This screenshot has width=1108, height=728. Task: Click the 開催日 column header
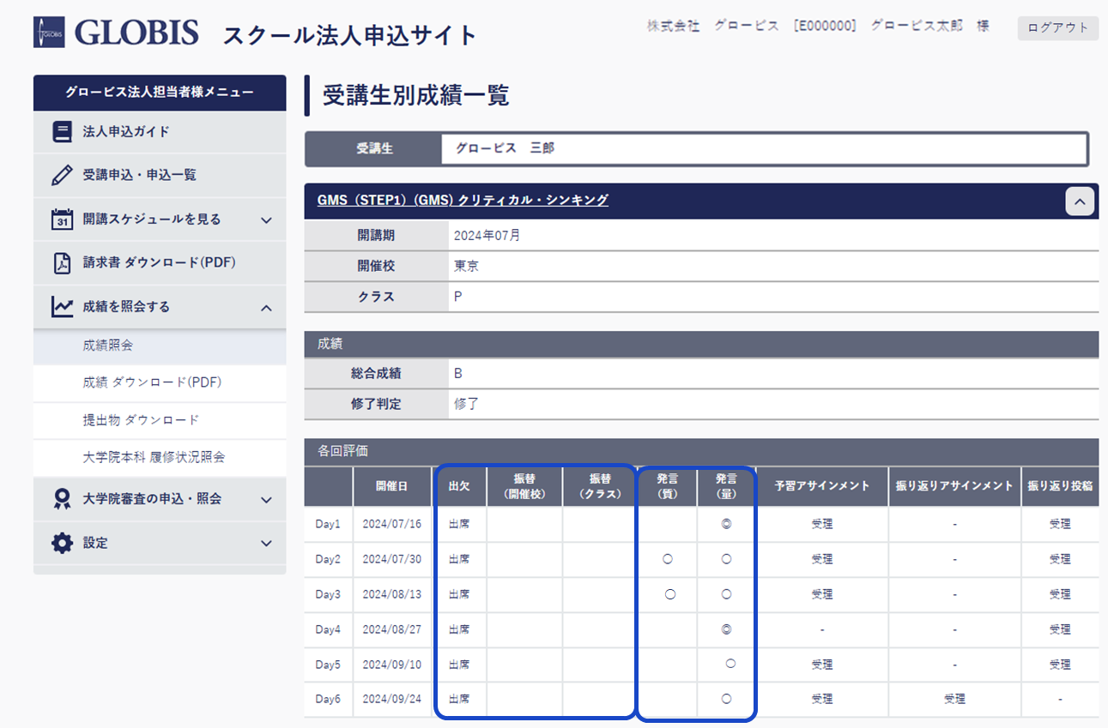pos(391,486)
